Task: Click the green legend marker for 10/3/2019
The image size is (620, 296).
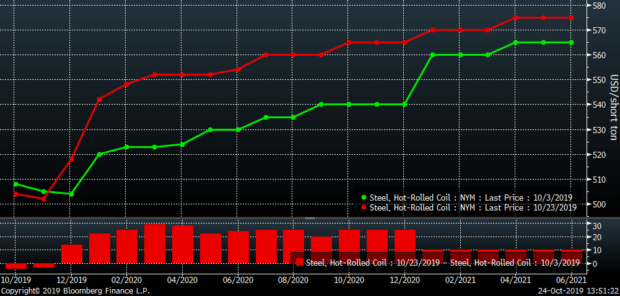Action: click(364, 197)
